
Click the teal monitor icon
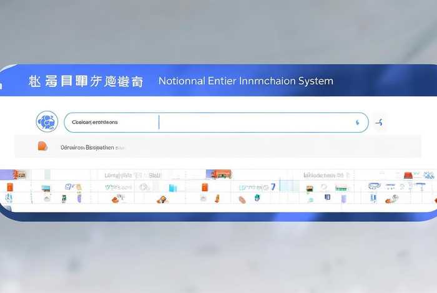(x=46, y=188)
